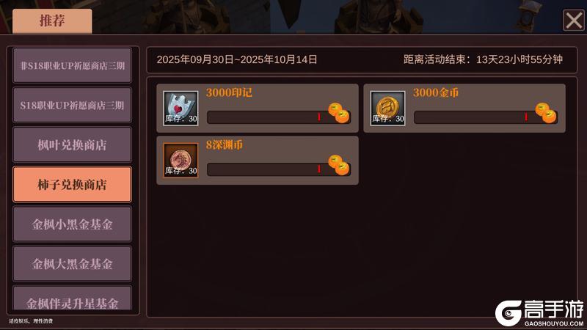Tap persimmon icon on 8深渊币 row

tap(339, 165)
